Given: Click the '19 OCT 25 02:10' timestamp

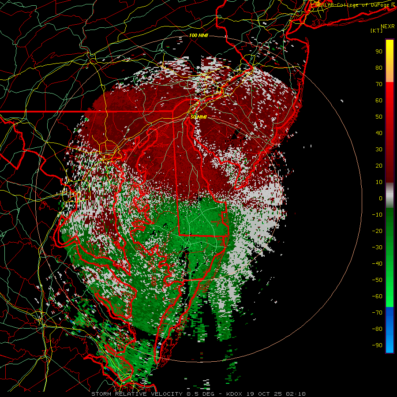Looking at the screenshot, I should coord(276,394).
